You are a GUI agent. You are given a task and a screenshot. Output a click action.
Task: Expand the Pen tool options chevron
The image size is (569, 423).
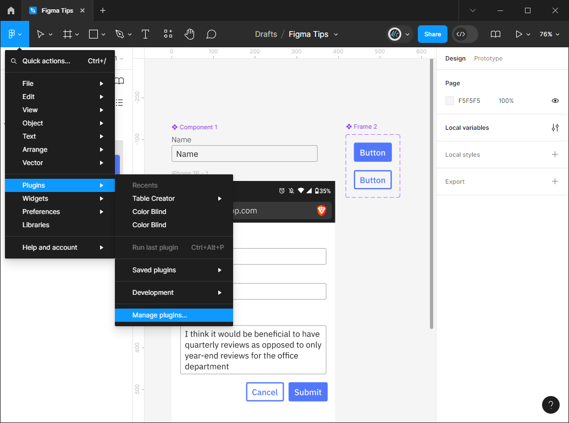tap(130, 35)
